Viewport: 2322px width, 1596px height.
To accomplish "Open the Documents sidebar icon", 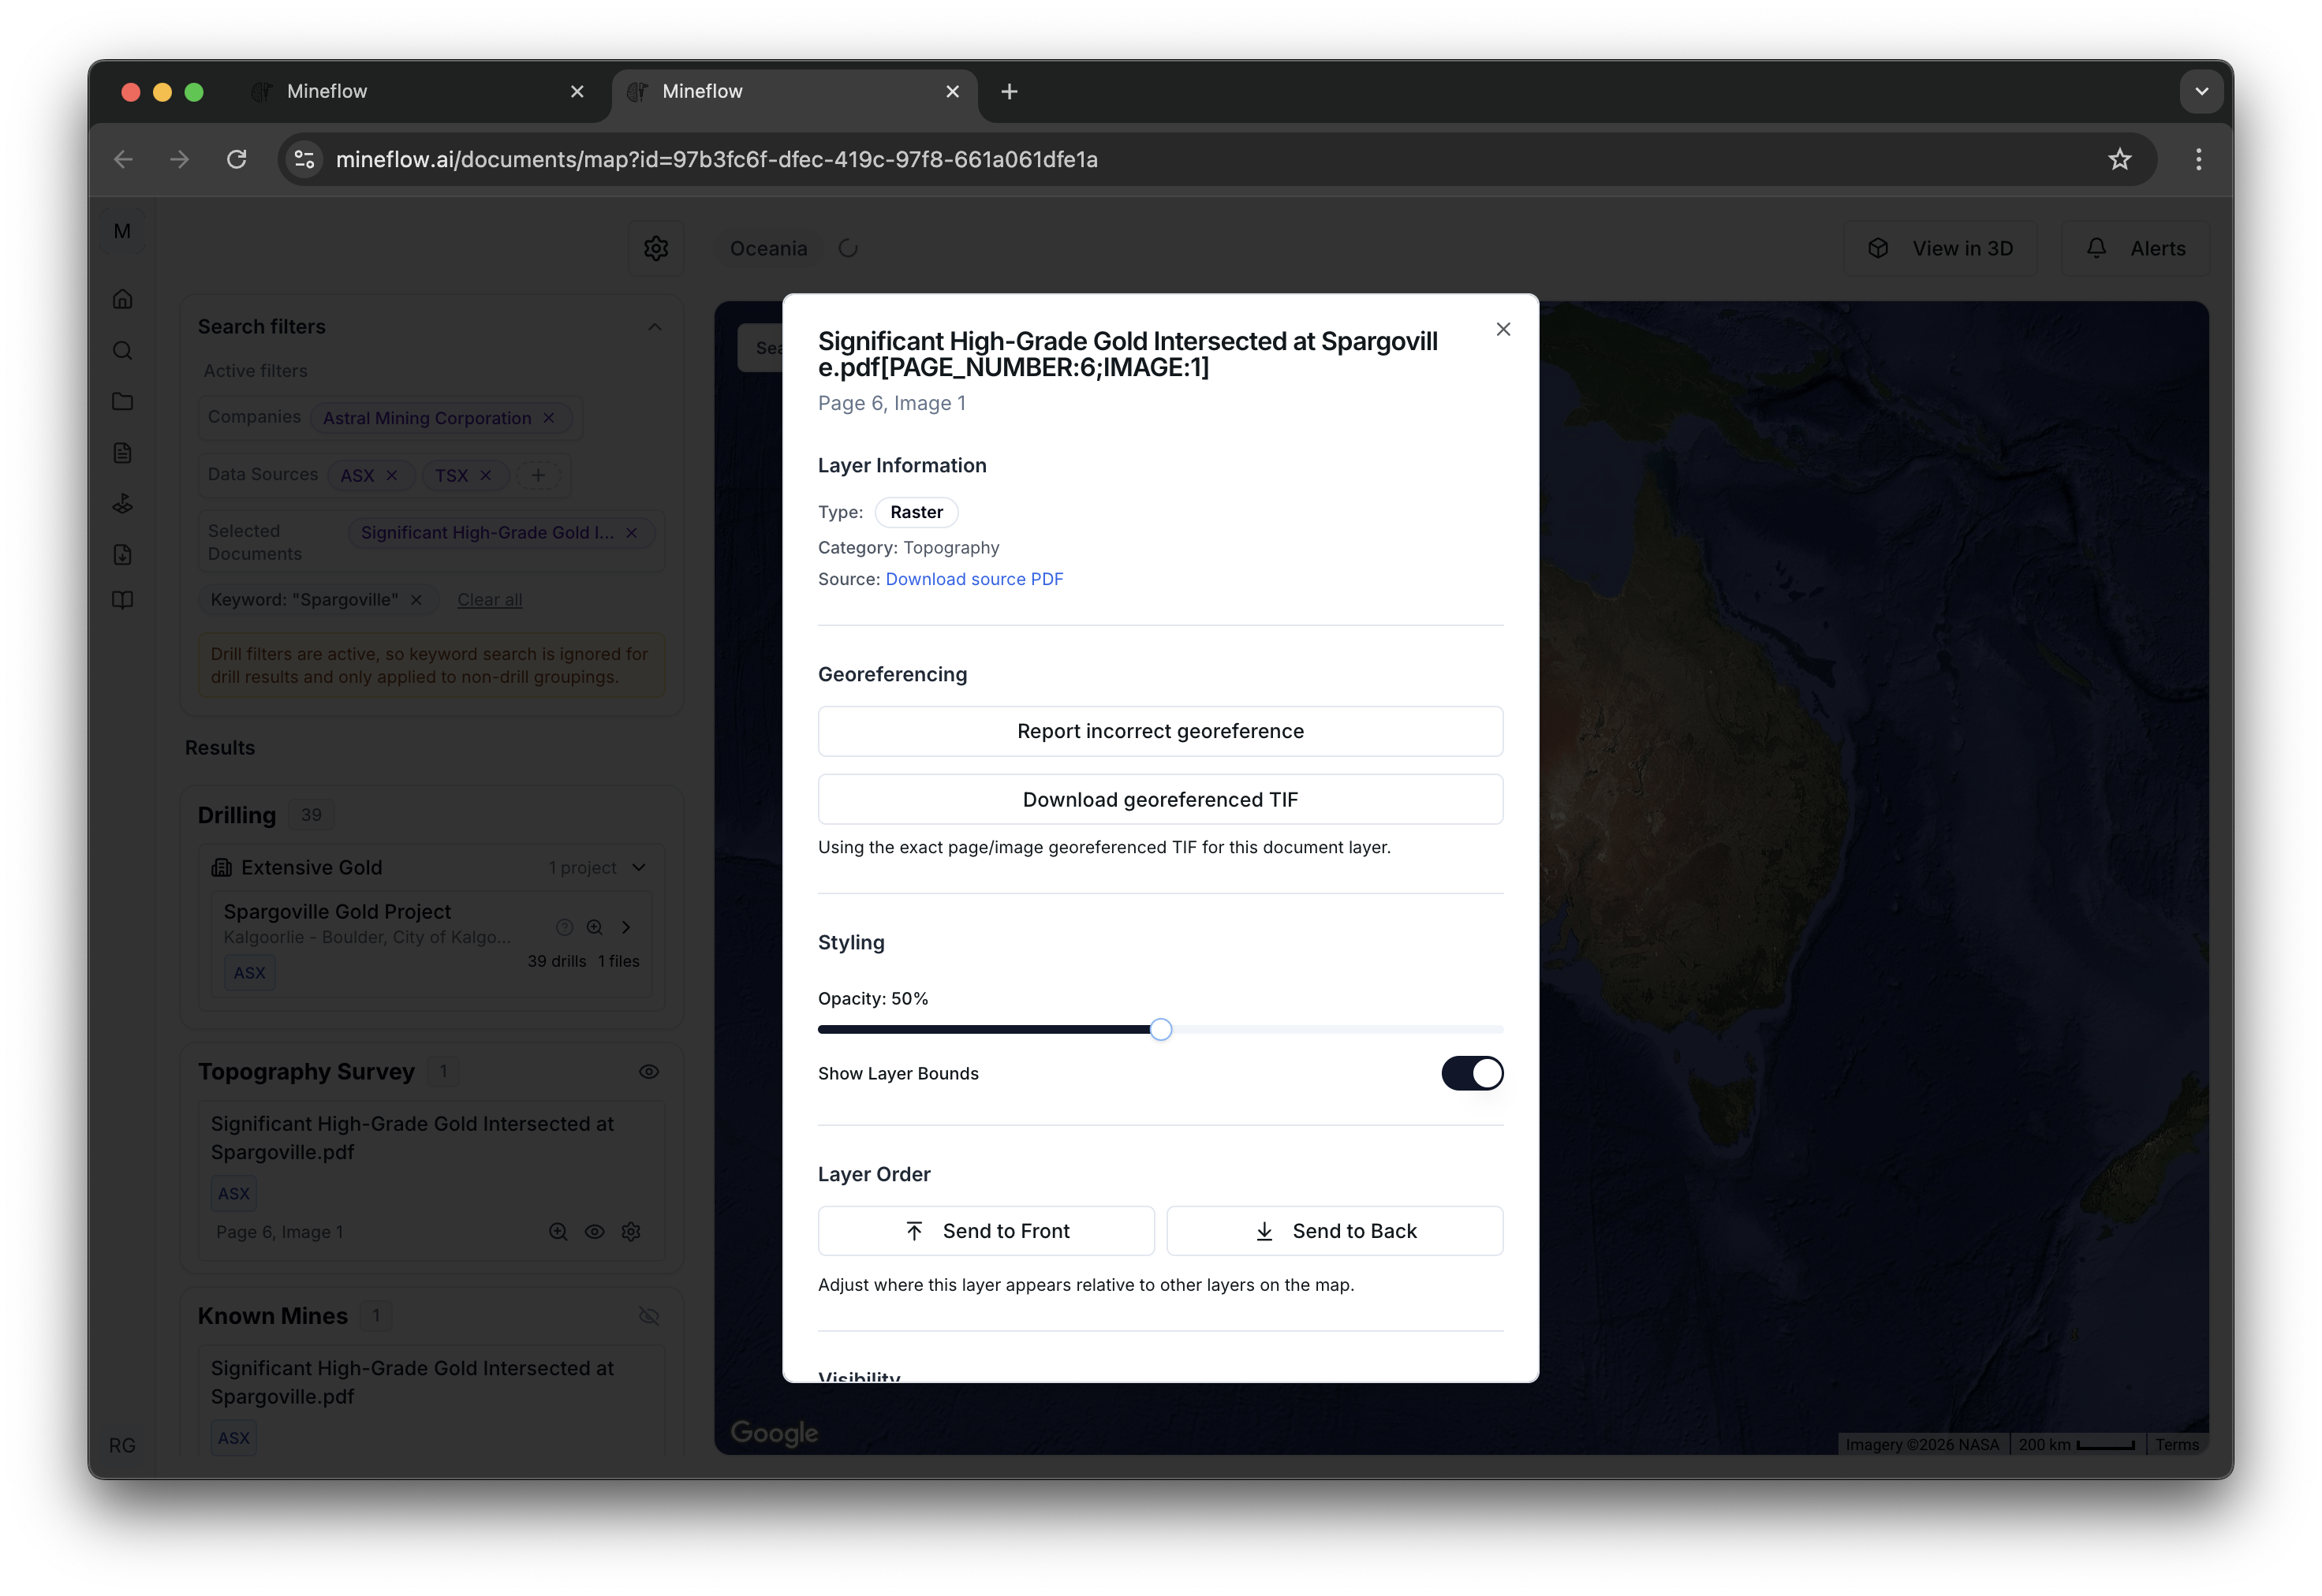I will tap(122, 452).
